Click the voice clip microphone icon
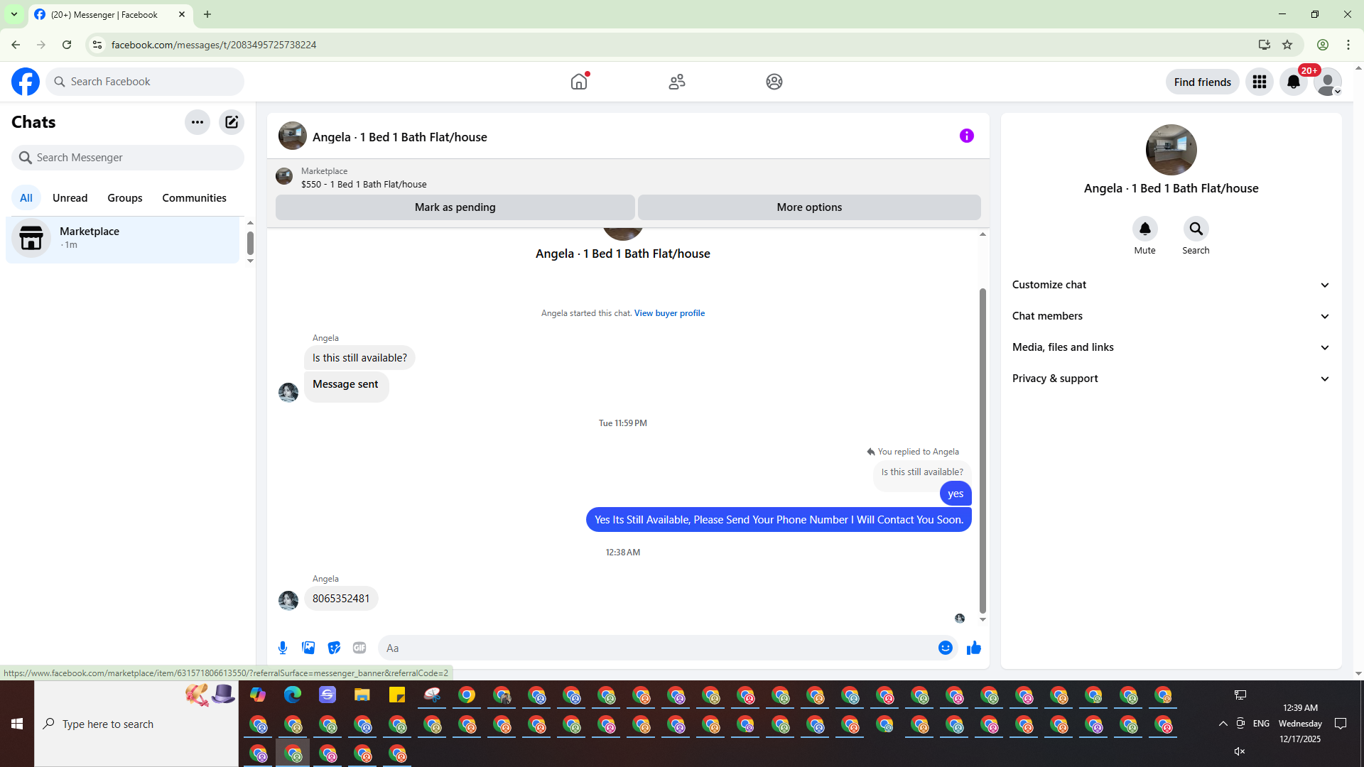The width and height of the screenshot is (1364, 767). (x=283, y=648)
